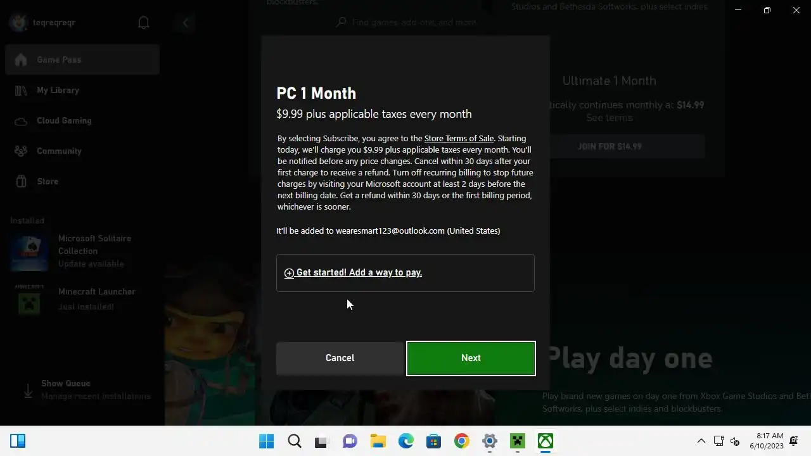Screen dimensions: 811x456
Task: Launch Google Chrome from the taskbar
Action: pyautogui.click(x=461, y=441)
